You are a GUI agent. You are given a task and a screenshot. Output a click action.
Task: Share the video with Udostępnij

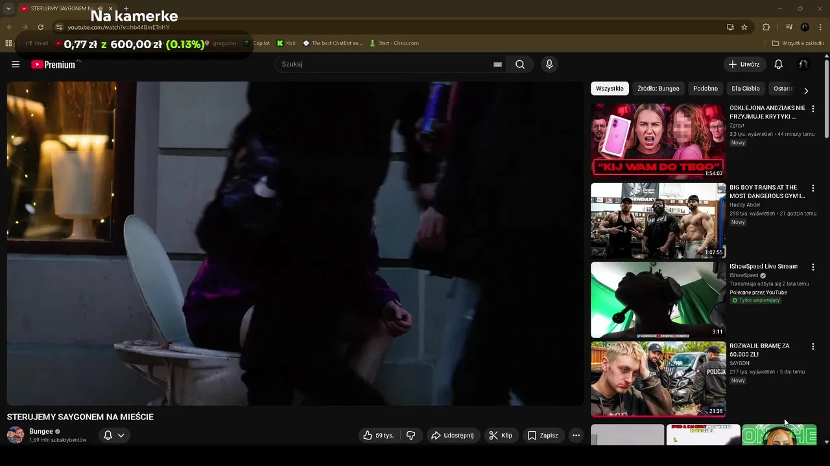(x=453, y=436)
